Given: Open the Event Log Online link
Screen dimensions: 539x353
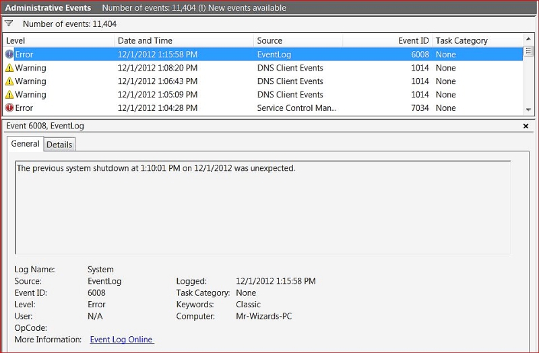Looking at the screenshot, I should (x=121, y=340).
